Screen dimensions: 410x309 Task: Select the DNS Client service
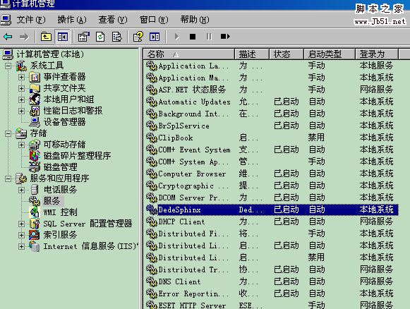pos(272,281)
